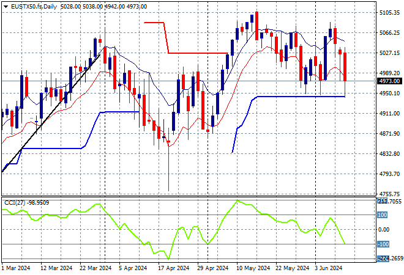Select the EUSTX50.fs,Daily symbol title

tap(34, 7)
